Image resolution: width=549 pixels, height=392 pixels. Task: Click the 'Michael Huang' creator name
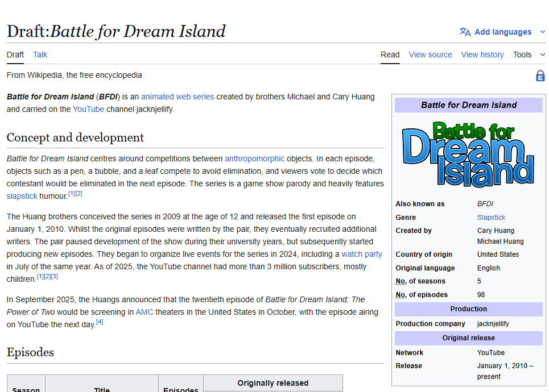pos(500,241)
